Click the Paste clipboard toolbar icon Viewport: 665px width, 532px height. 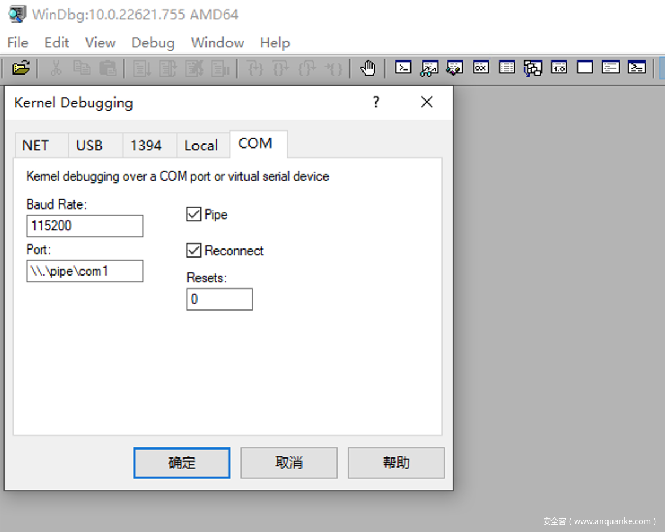point(108,68)
